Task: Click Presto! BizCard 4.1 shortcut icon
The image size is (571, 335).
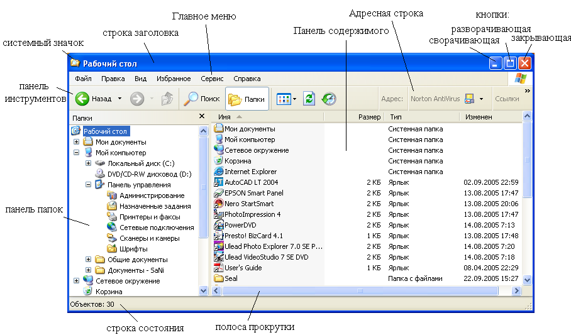Action: coord(218,235)
